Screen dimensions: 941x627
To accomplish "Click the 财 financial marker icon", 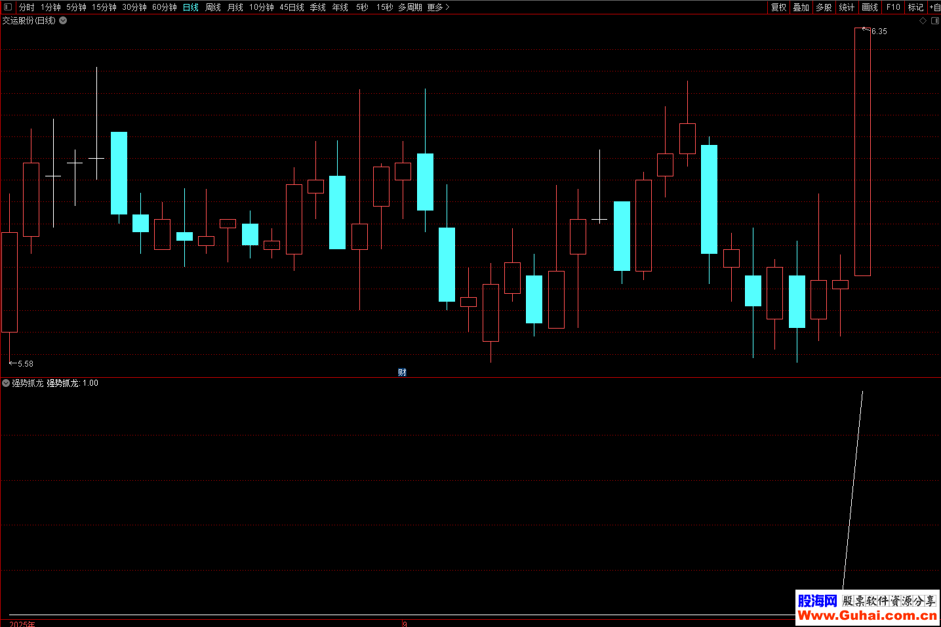I will tap(402, 373).
